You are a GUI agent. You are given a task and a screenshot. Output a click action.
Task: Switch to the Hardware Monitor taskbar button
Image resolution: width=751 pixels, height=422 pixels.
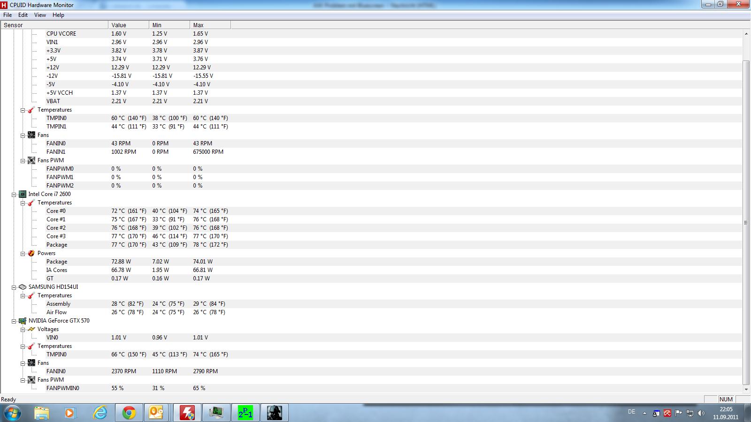(x=216, y=413)
